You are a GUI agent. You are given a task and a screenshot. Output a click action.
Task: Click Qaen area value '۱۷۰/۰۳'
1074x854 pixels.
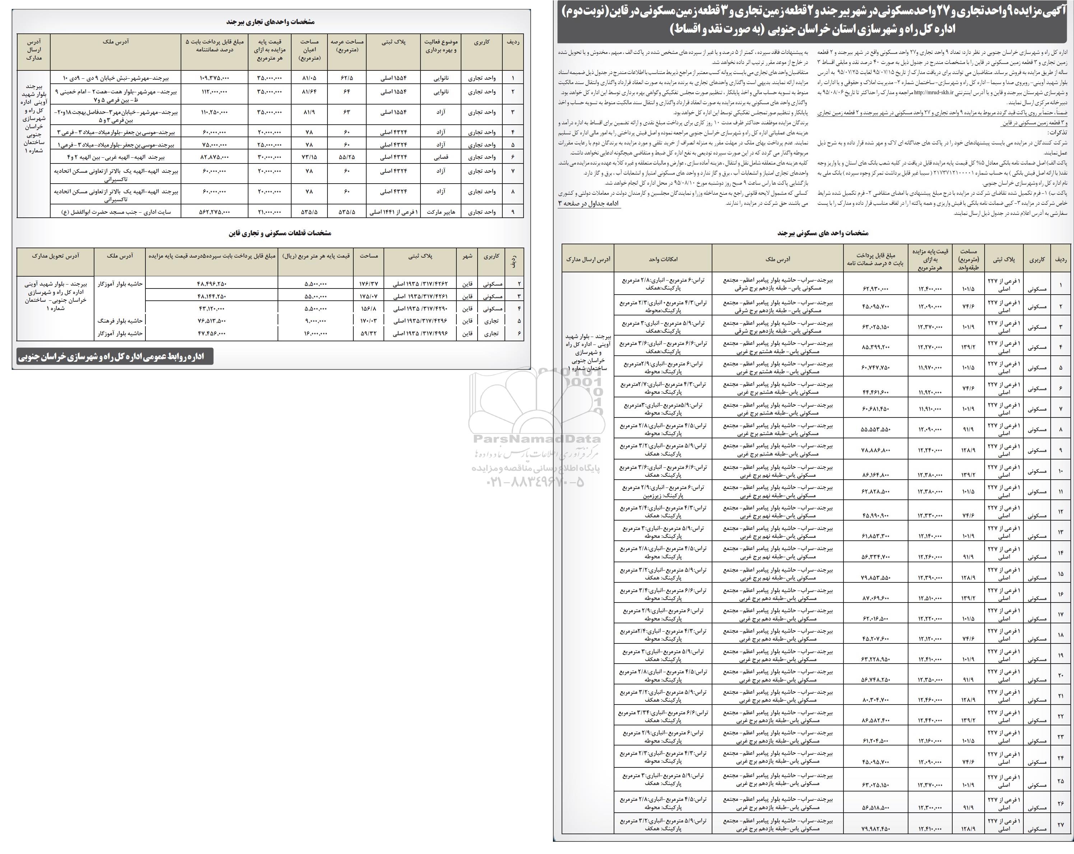tap(369, 322)
